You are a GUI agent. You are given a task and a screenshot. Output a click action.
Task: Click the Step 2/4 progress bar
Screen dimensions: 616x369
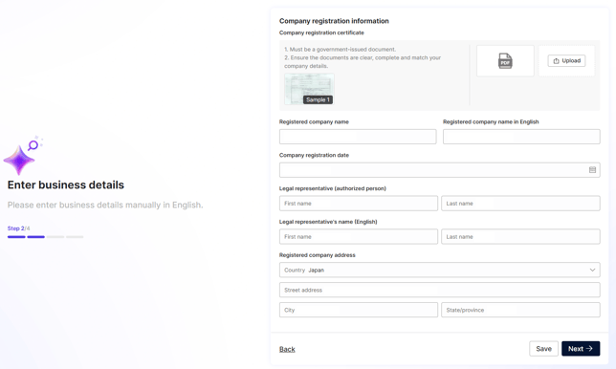click(x=45, y=237)
